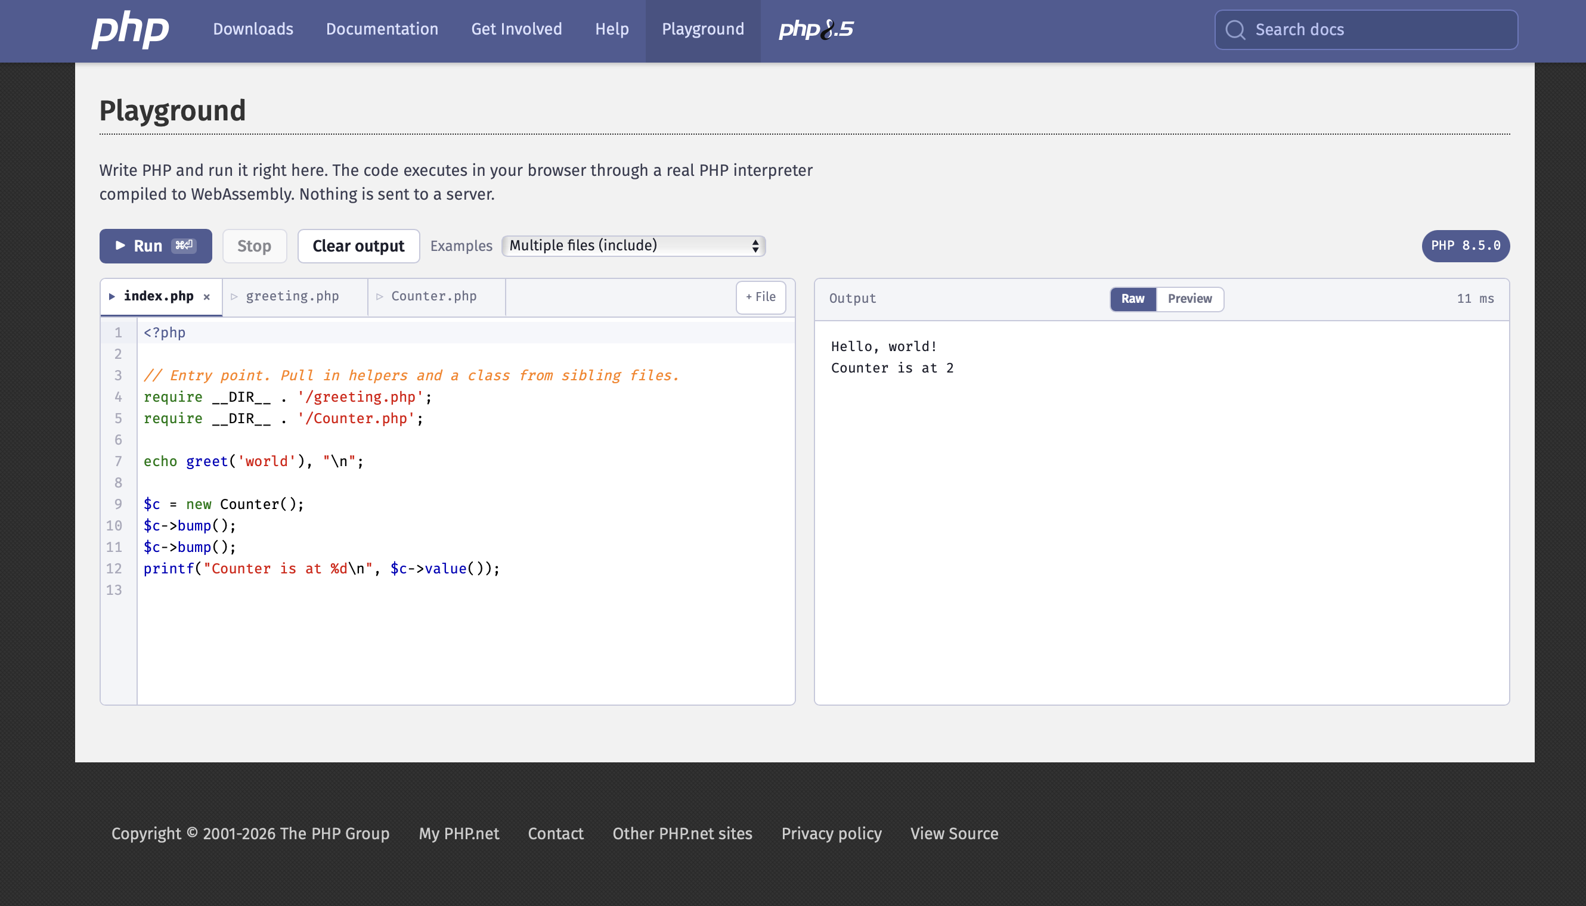Image resolution: width=1586 pixels, height=906 pixels.
Task: Select Raw output mode
Action: click(x=1133, y=299)
